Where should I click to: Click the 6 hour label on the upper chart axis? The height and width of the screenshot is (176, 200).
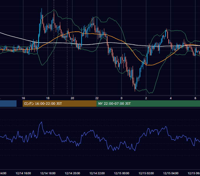195,98
